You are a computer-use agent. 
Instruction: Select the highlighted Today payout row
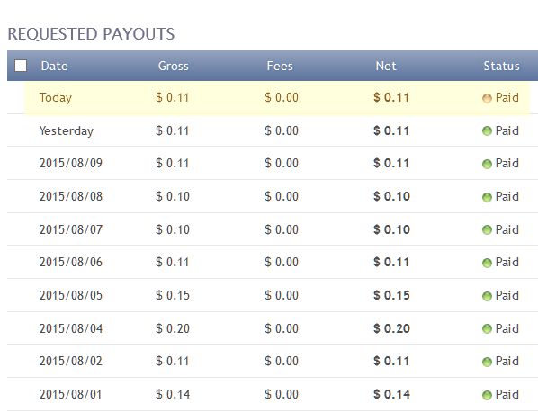click(x=277, y=98)
